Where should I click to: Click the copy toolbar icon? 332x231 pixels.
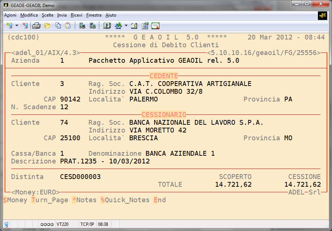58,25
